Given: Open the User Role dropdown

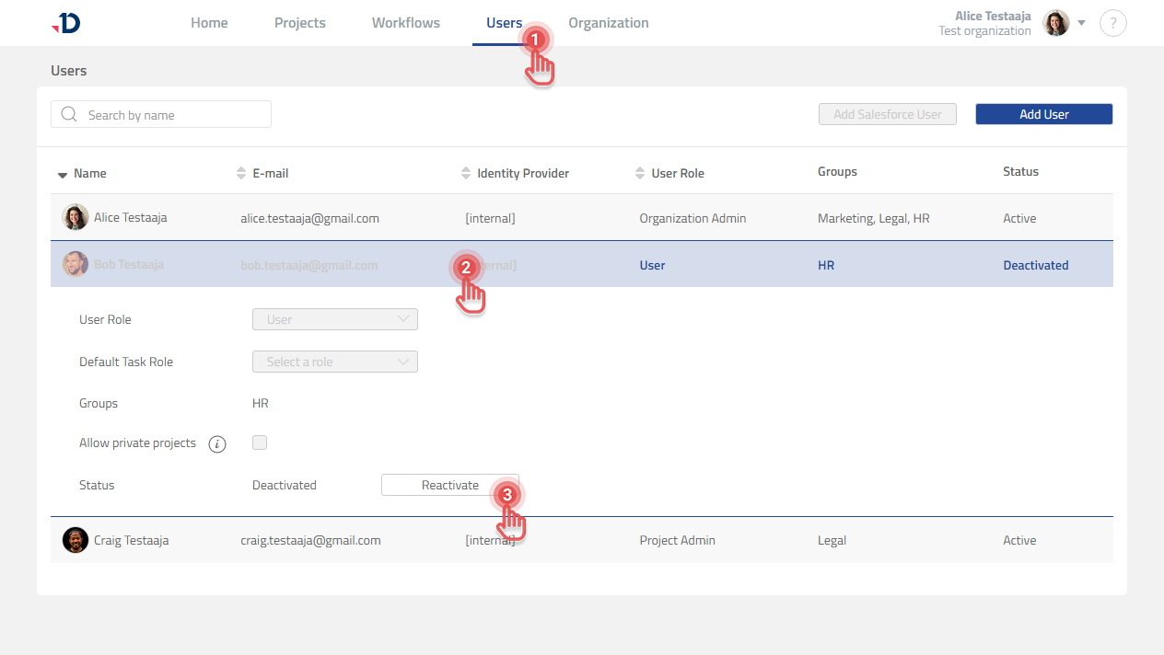Looking at the screenshot, I should [334, 319].
